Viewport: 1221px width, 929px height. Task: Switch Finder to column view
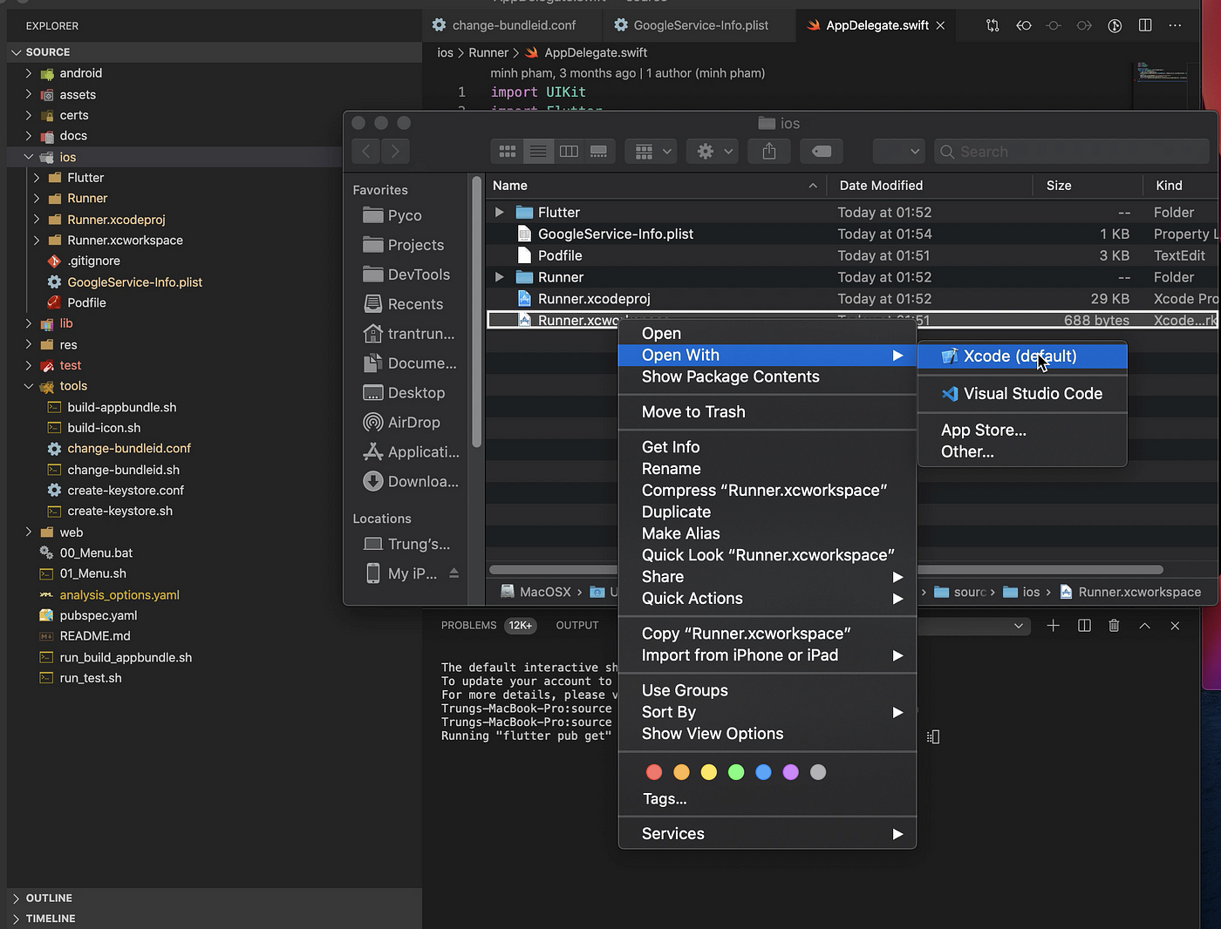coord(569,151)
